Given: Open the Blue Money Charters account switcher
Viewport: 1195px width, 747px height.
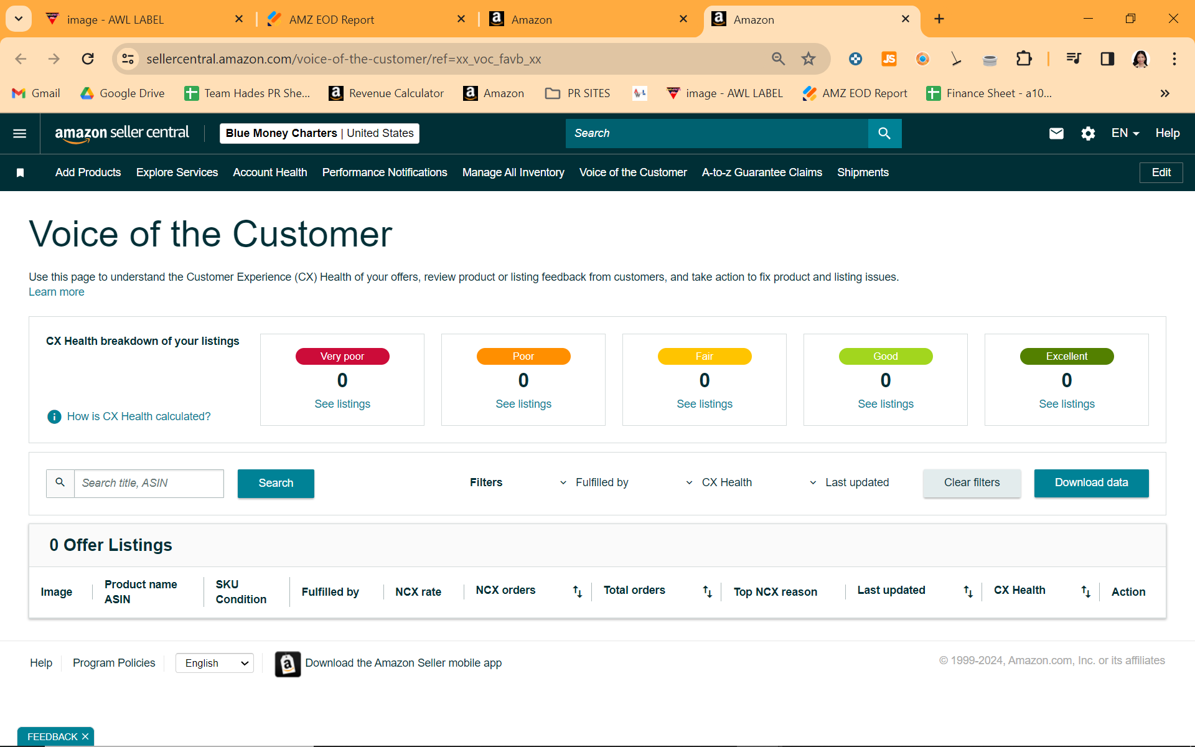Looking at the screenshot, I should [319, 133].
